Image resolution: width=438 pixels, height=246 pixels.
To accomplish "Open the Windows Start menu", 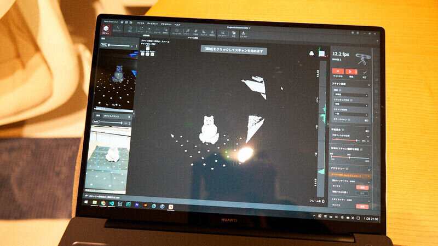I will [x=86, y=202].
